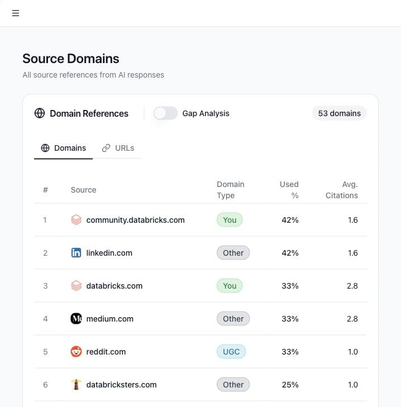The image size is (401, 407).
Task: Click the databricks.com row favicon
Action: tap(76, 286)
